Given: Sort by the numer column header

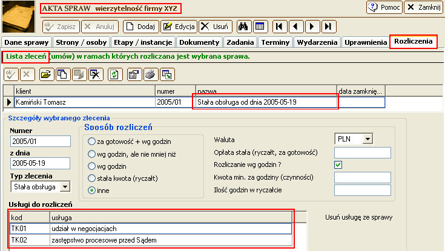Looking at the screenshot, I should 176,91.
